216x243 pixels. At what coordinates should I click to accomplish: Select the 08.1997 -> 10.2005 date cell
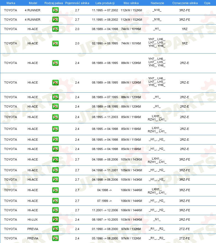tap(105, 220)
